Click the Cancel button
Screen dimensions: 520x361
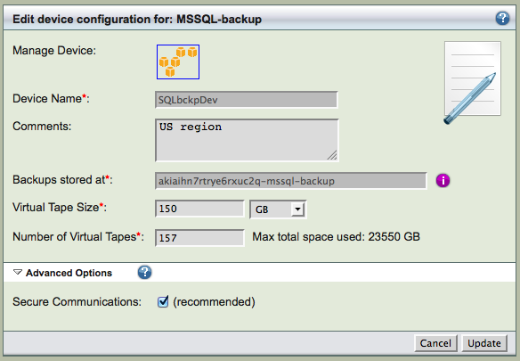[435, 343]
